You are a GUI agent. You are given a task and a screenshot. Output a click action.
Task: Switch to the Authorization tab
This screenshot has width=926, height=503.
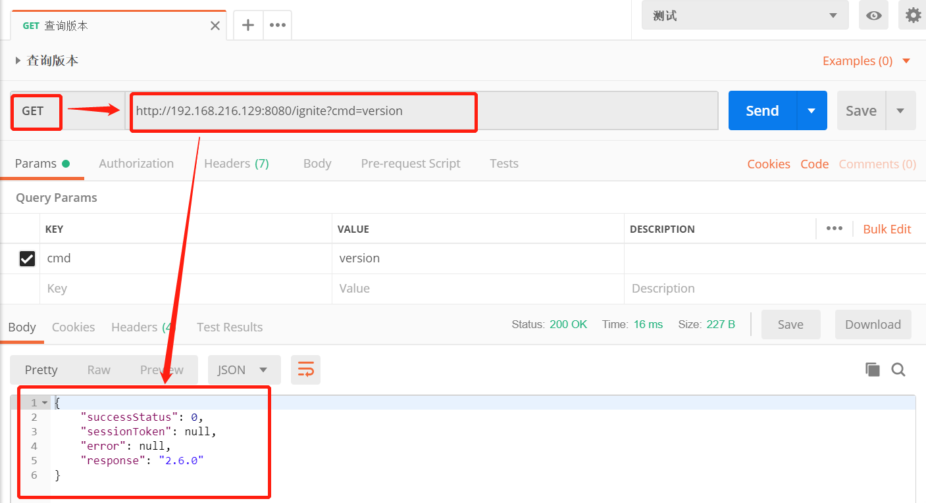[x=136, y=163]
